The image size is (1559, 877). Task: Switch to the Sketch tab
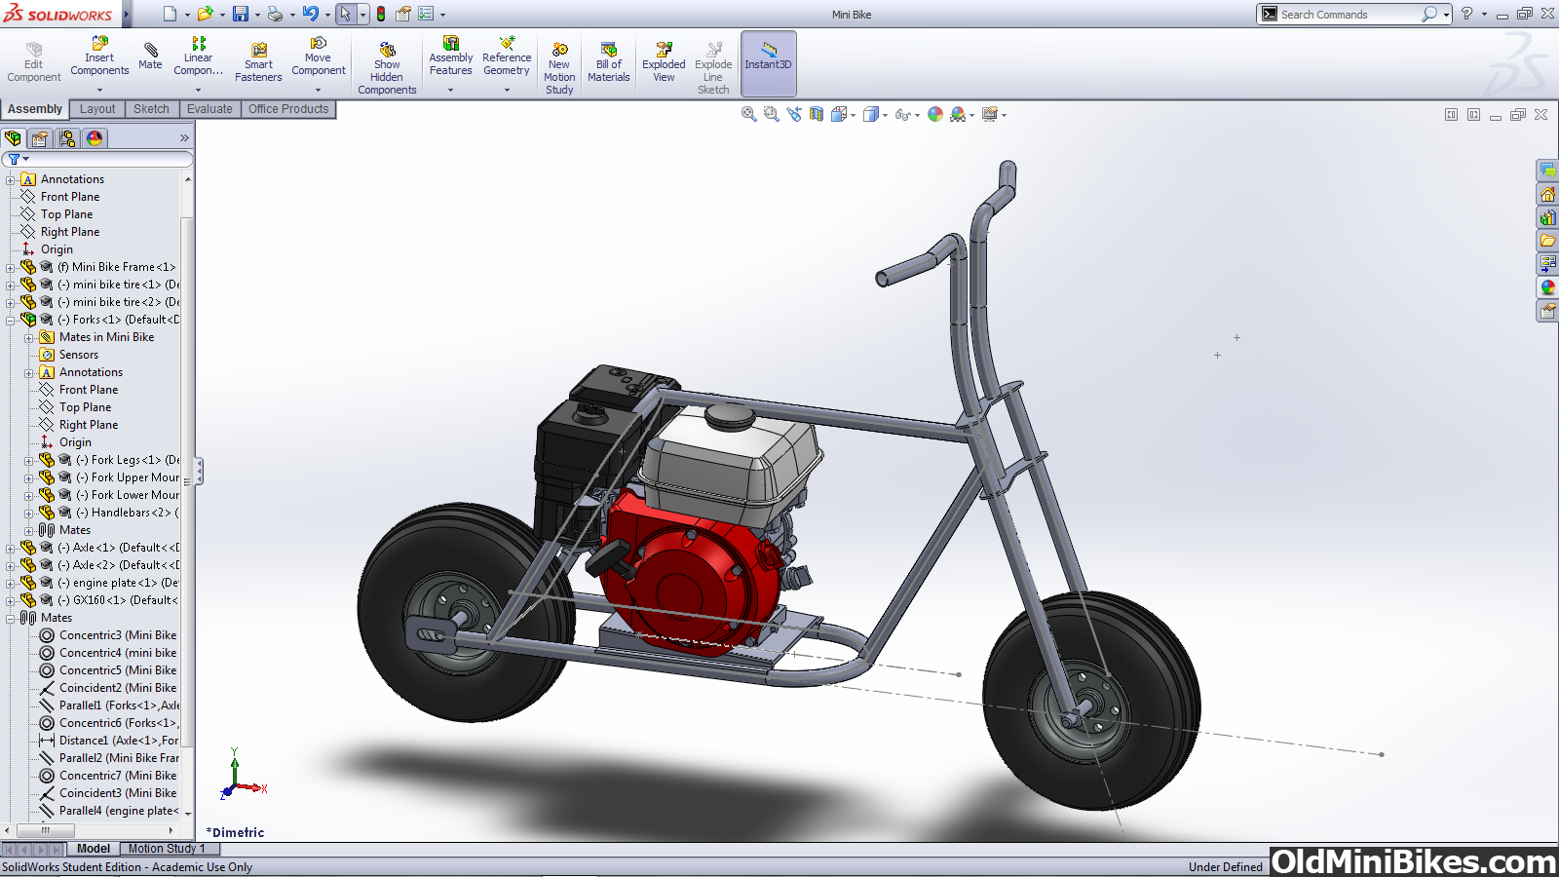[151, 109]
